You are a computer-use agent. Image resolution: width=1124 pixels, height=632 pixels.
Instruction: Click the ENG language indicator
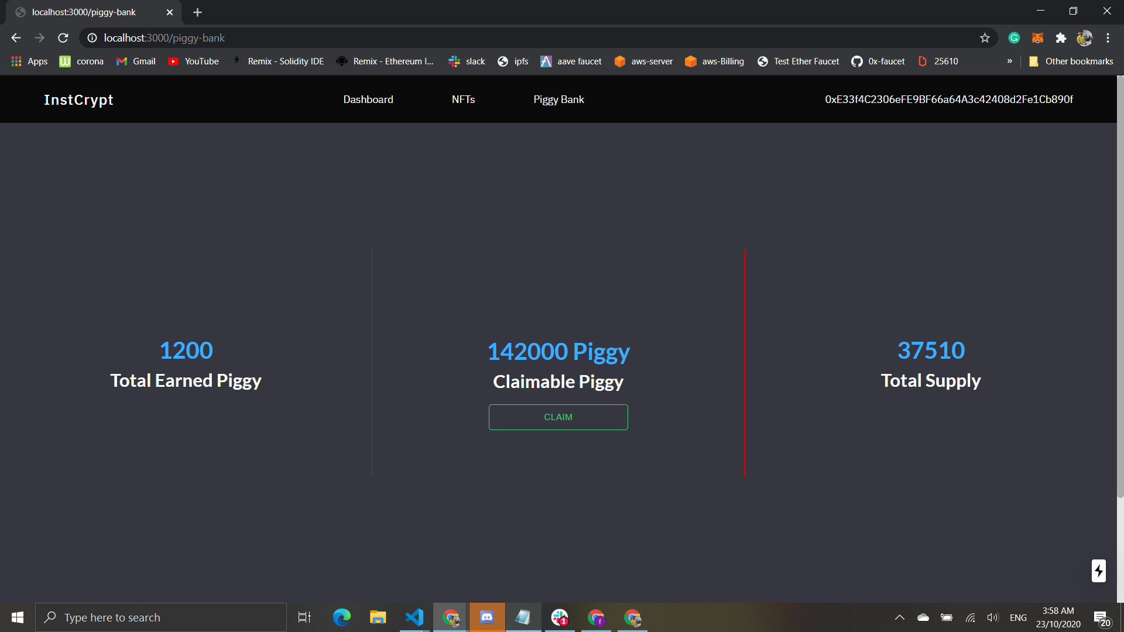tap(1018, 617)
